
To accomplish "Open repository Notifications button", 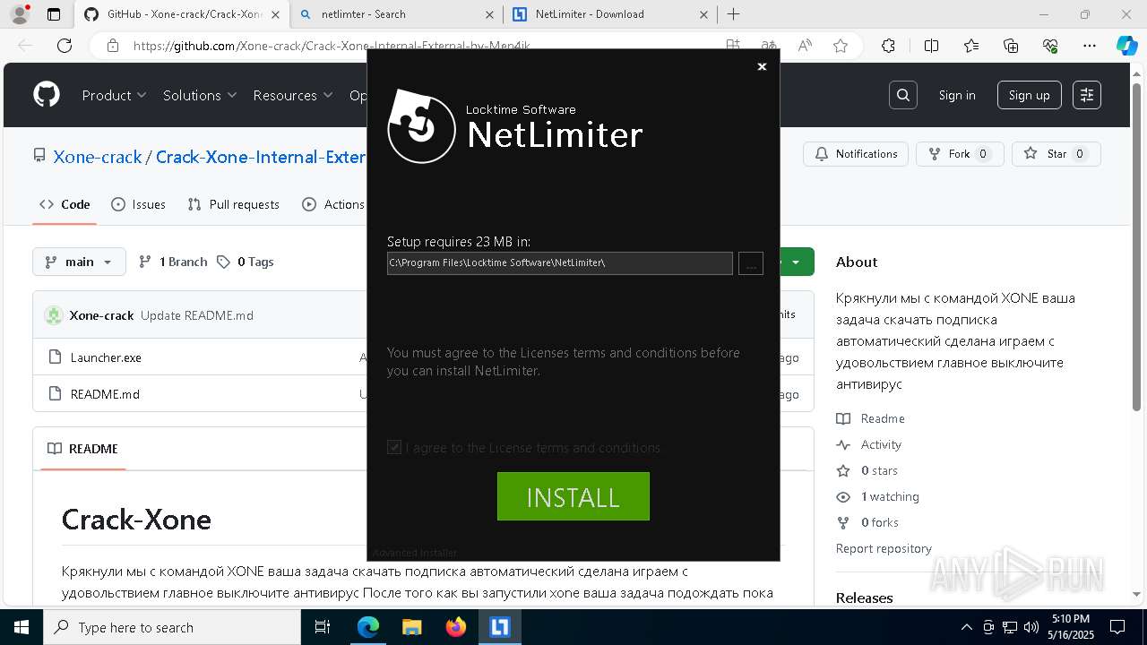I will [x=856, y=154].
